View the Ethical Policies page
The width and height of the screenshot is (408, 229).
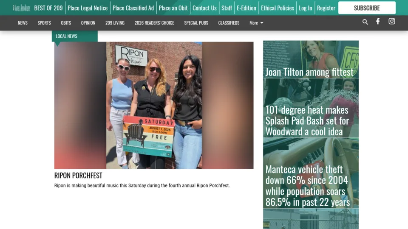point(278,8)
